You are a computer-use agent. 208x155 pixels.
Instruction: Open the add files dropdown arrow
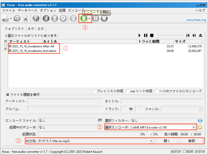tap(11, 18)
